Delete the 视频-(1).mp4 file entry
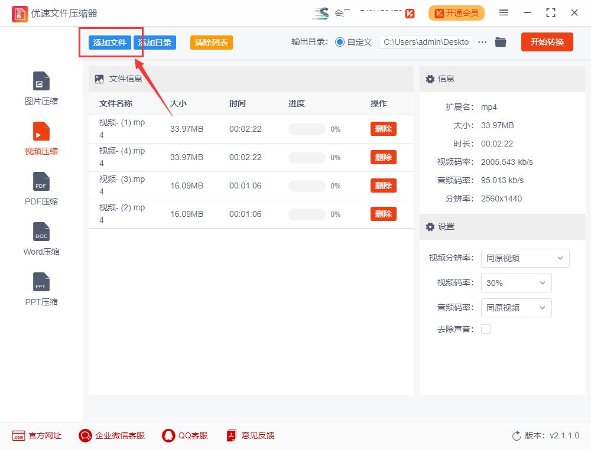 383,129
